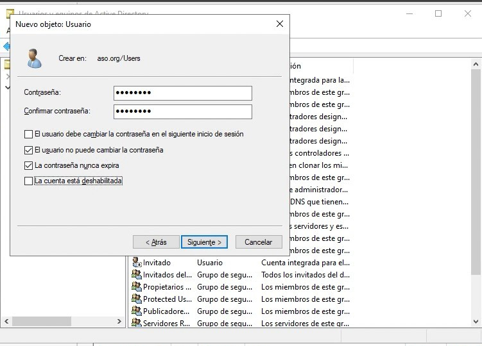Enable user must change password at next logon

pyautogui.click(x=28, y=135)
